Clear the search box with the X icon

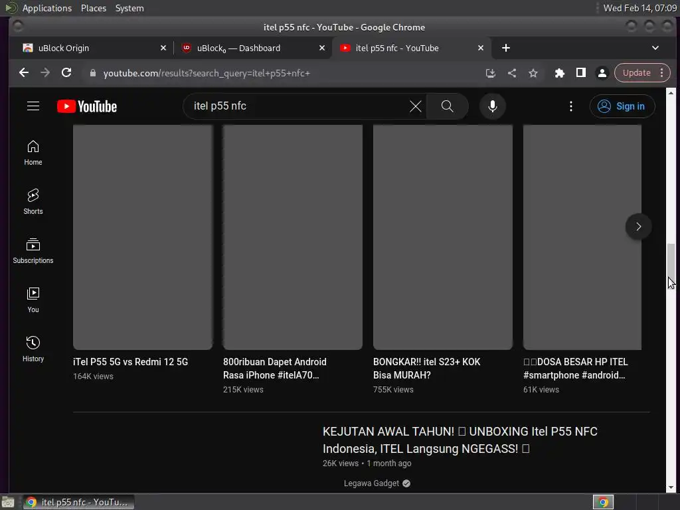[x=415, y=106]
